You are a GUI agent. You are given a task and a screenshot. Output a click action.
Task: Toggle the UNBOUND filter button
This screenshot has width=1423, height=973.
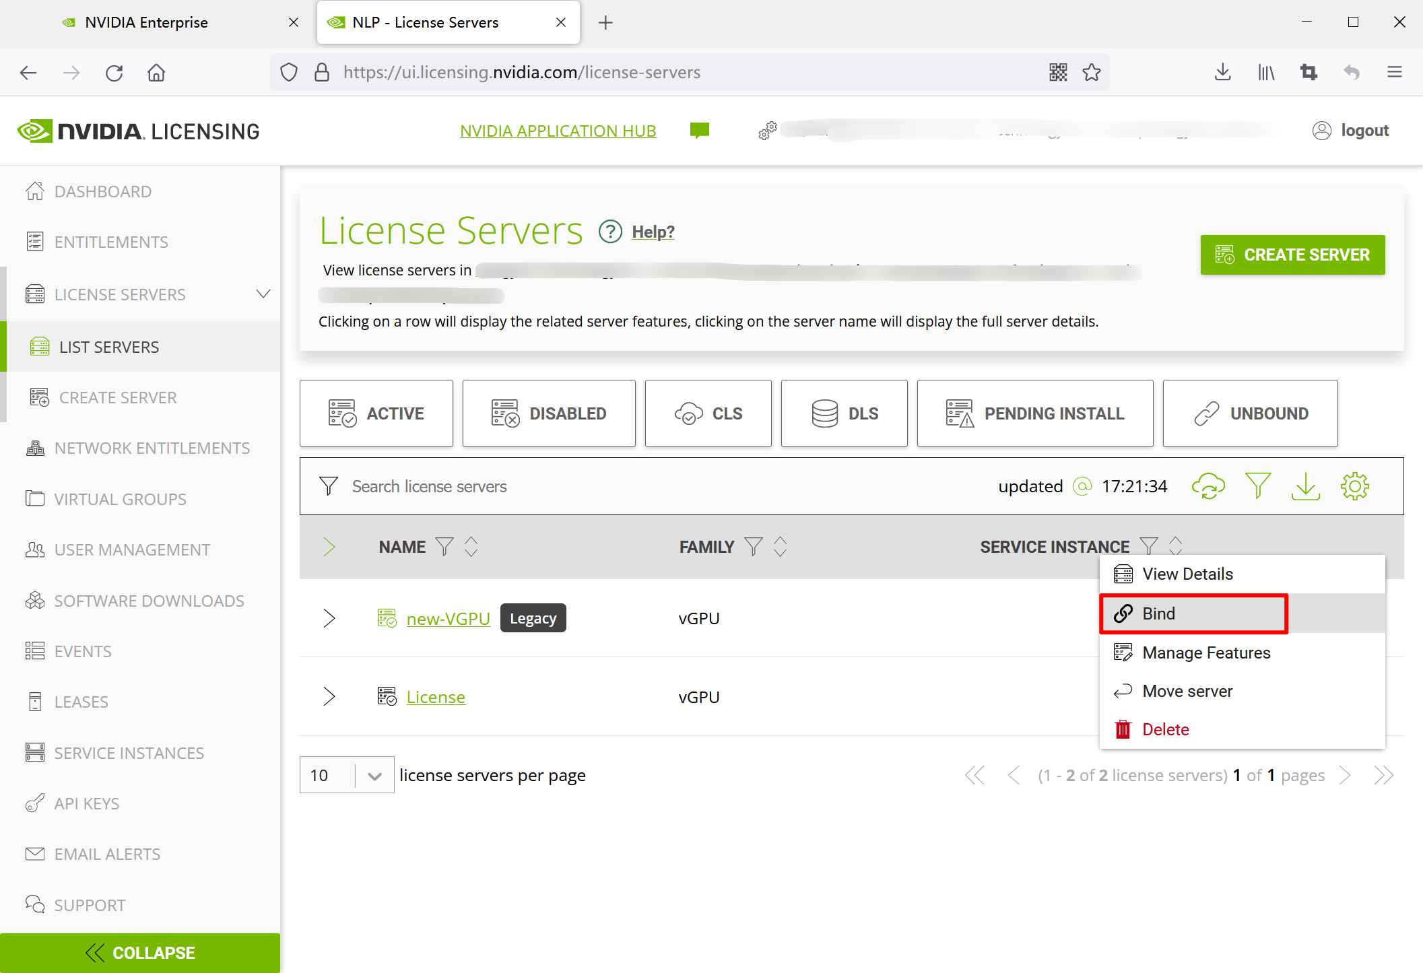click(x=1250, y=413)
